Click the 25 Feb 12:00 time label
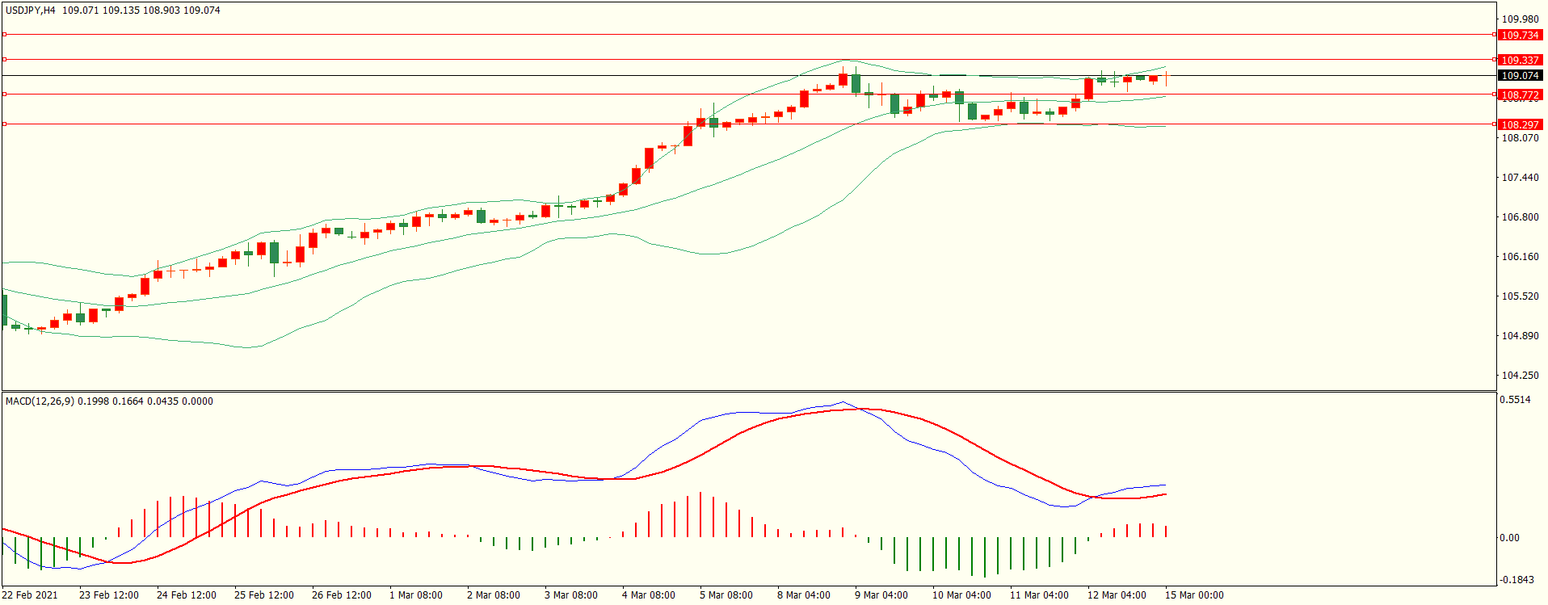This screenshot has width=1548, height=605. click(x=264, y=595)
